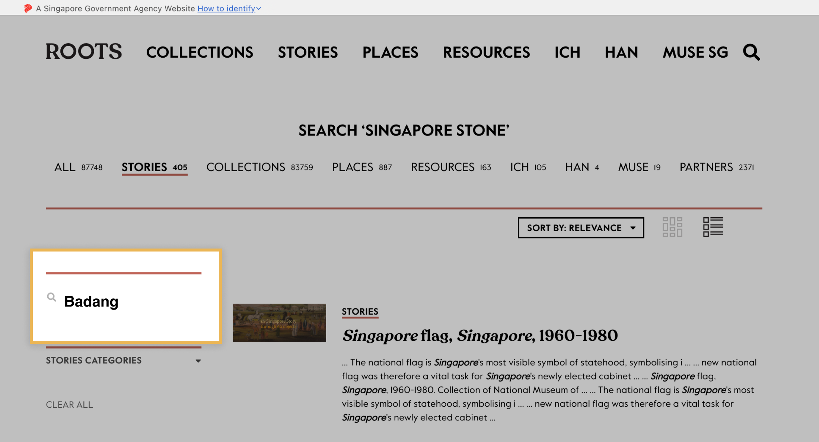This screenshot has width=819, height=442.
Task: Switch to grid view layout icon
Action: [672, 227]
